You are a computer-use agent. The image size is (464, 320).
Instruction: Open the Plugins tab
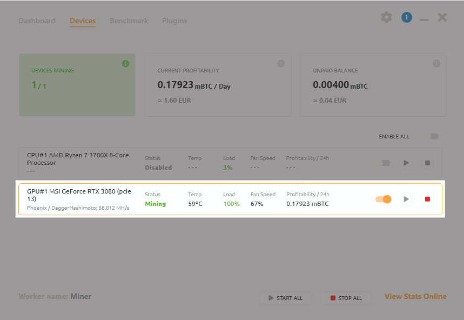(174, 21)
